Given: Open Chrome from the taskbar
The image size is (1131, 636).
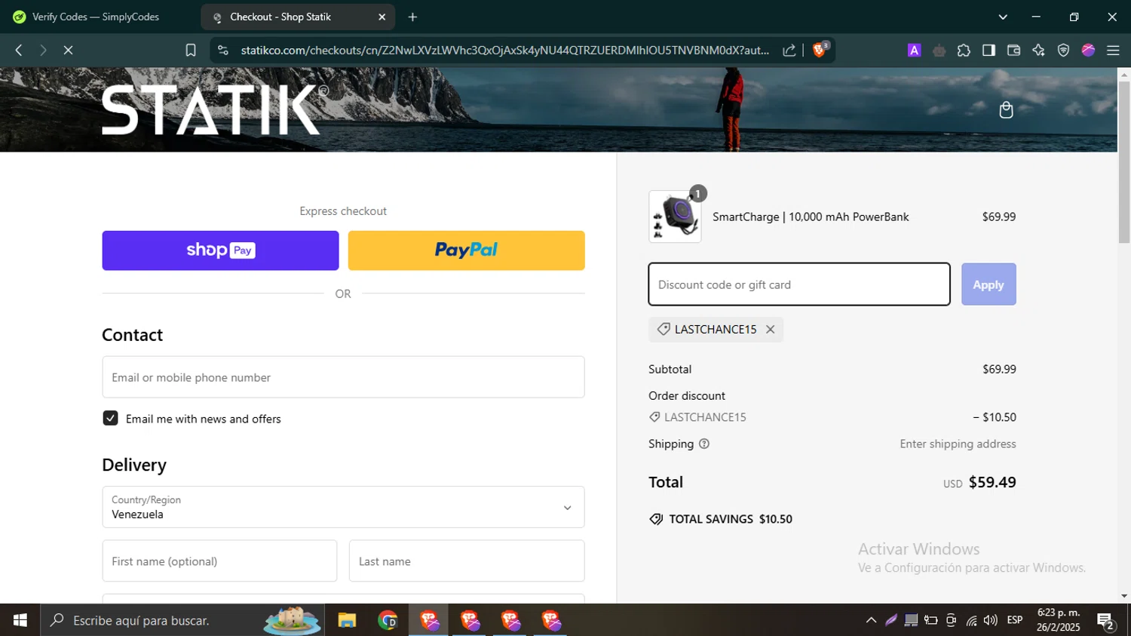Looking at the screenshot, I should [388, 620].
